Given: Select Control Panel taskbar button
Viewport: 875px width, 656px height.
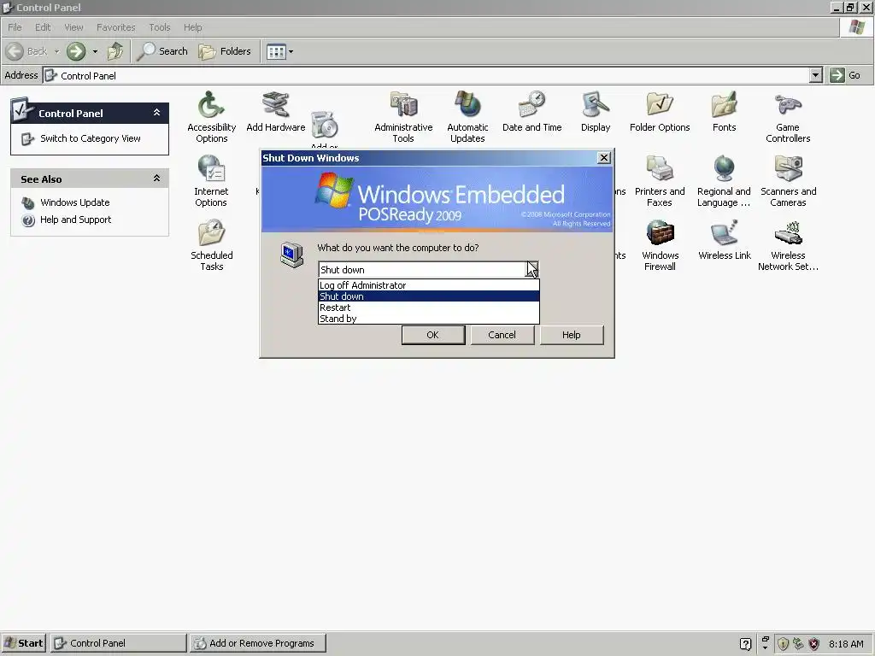Looking at the screenshot, I should [118, 643].
